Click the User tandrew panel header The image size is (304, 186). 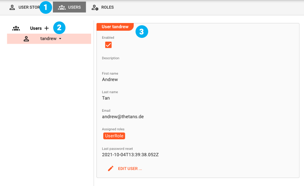pos(115,27)
